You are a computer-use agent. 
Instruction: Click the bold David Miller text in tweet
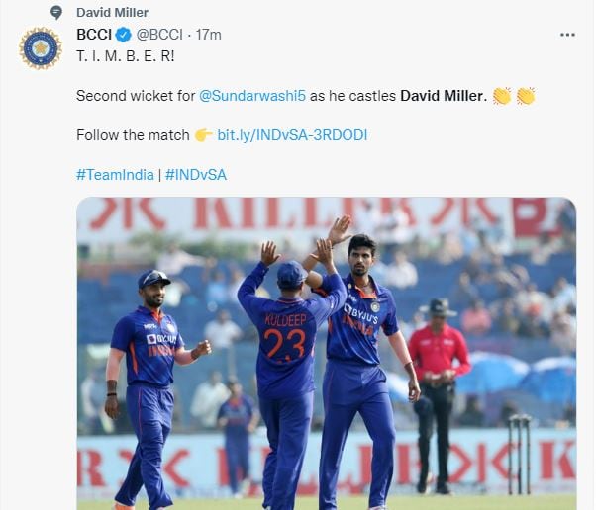(444, 96)
